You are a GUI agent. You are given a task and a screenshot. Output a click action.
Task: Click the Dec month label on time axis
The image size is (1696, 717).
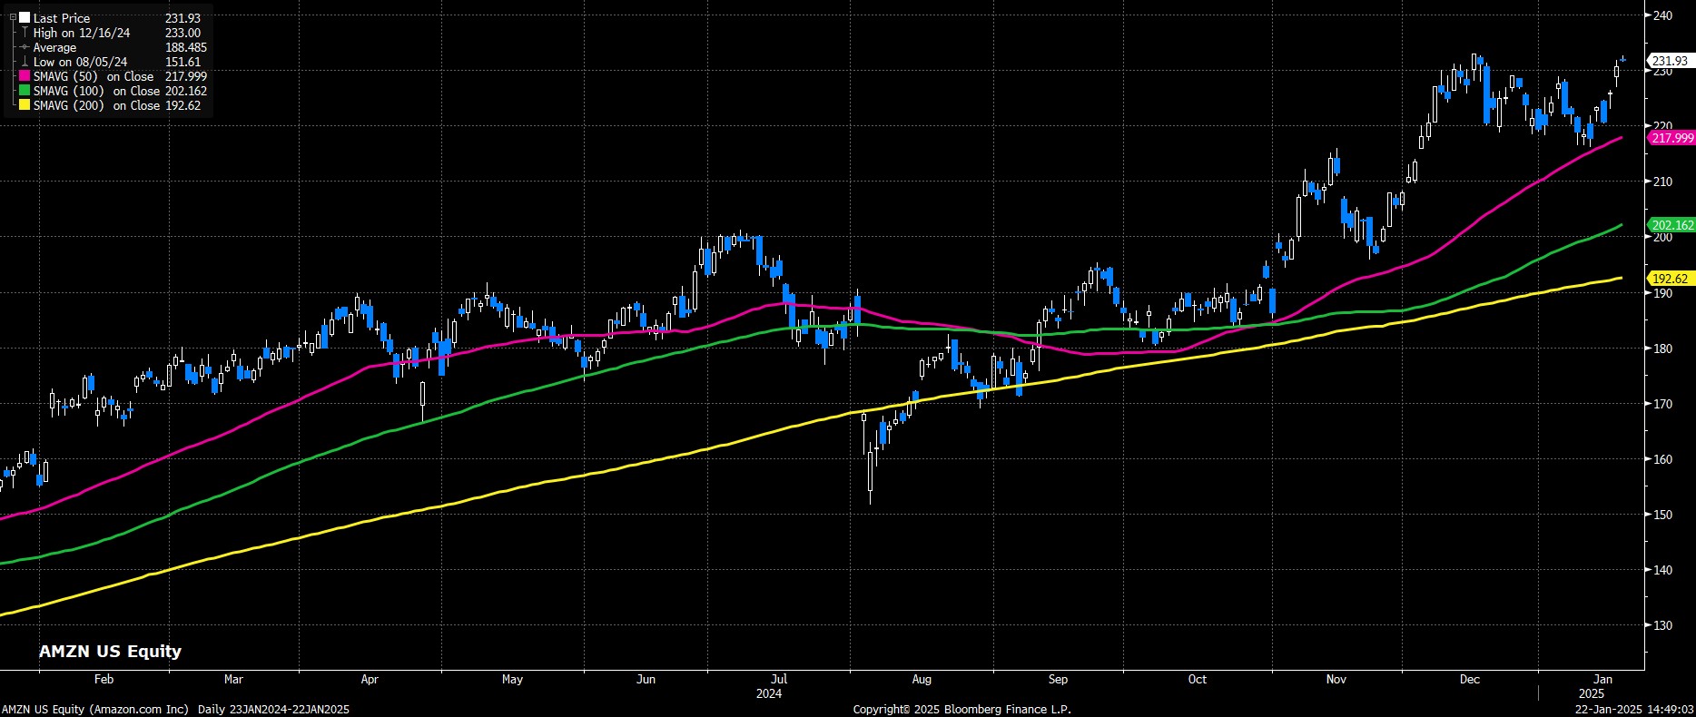pyautogui.click(x=1469, y=679)
